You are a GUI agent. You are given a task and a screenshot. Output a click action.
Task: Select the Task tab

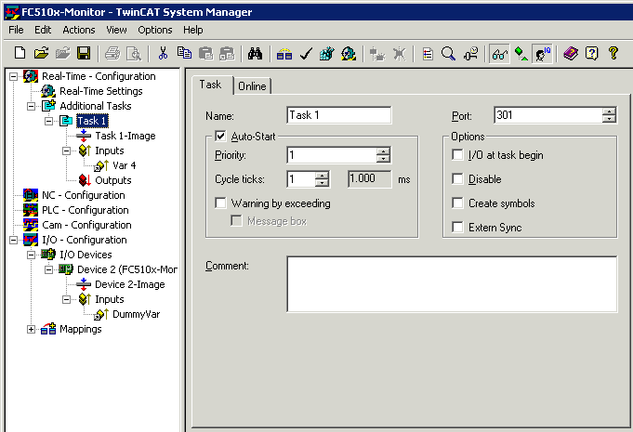click(x=210, y=85)
